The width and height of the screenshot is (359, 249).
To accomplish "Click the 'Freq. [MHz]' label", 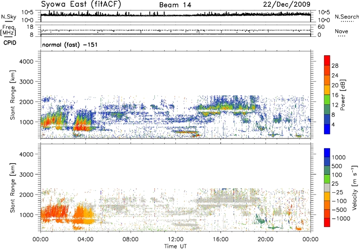I will click(x=8, y=31).
